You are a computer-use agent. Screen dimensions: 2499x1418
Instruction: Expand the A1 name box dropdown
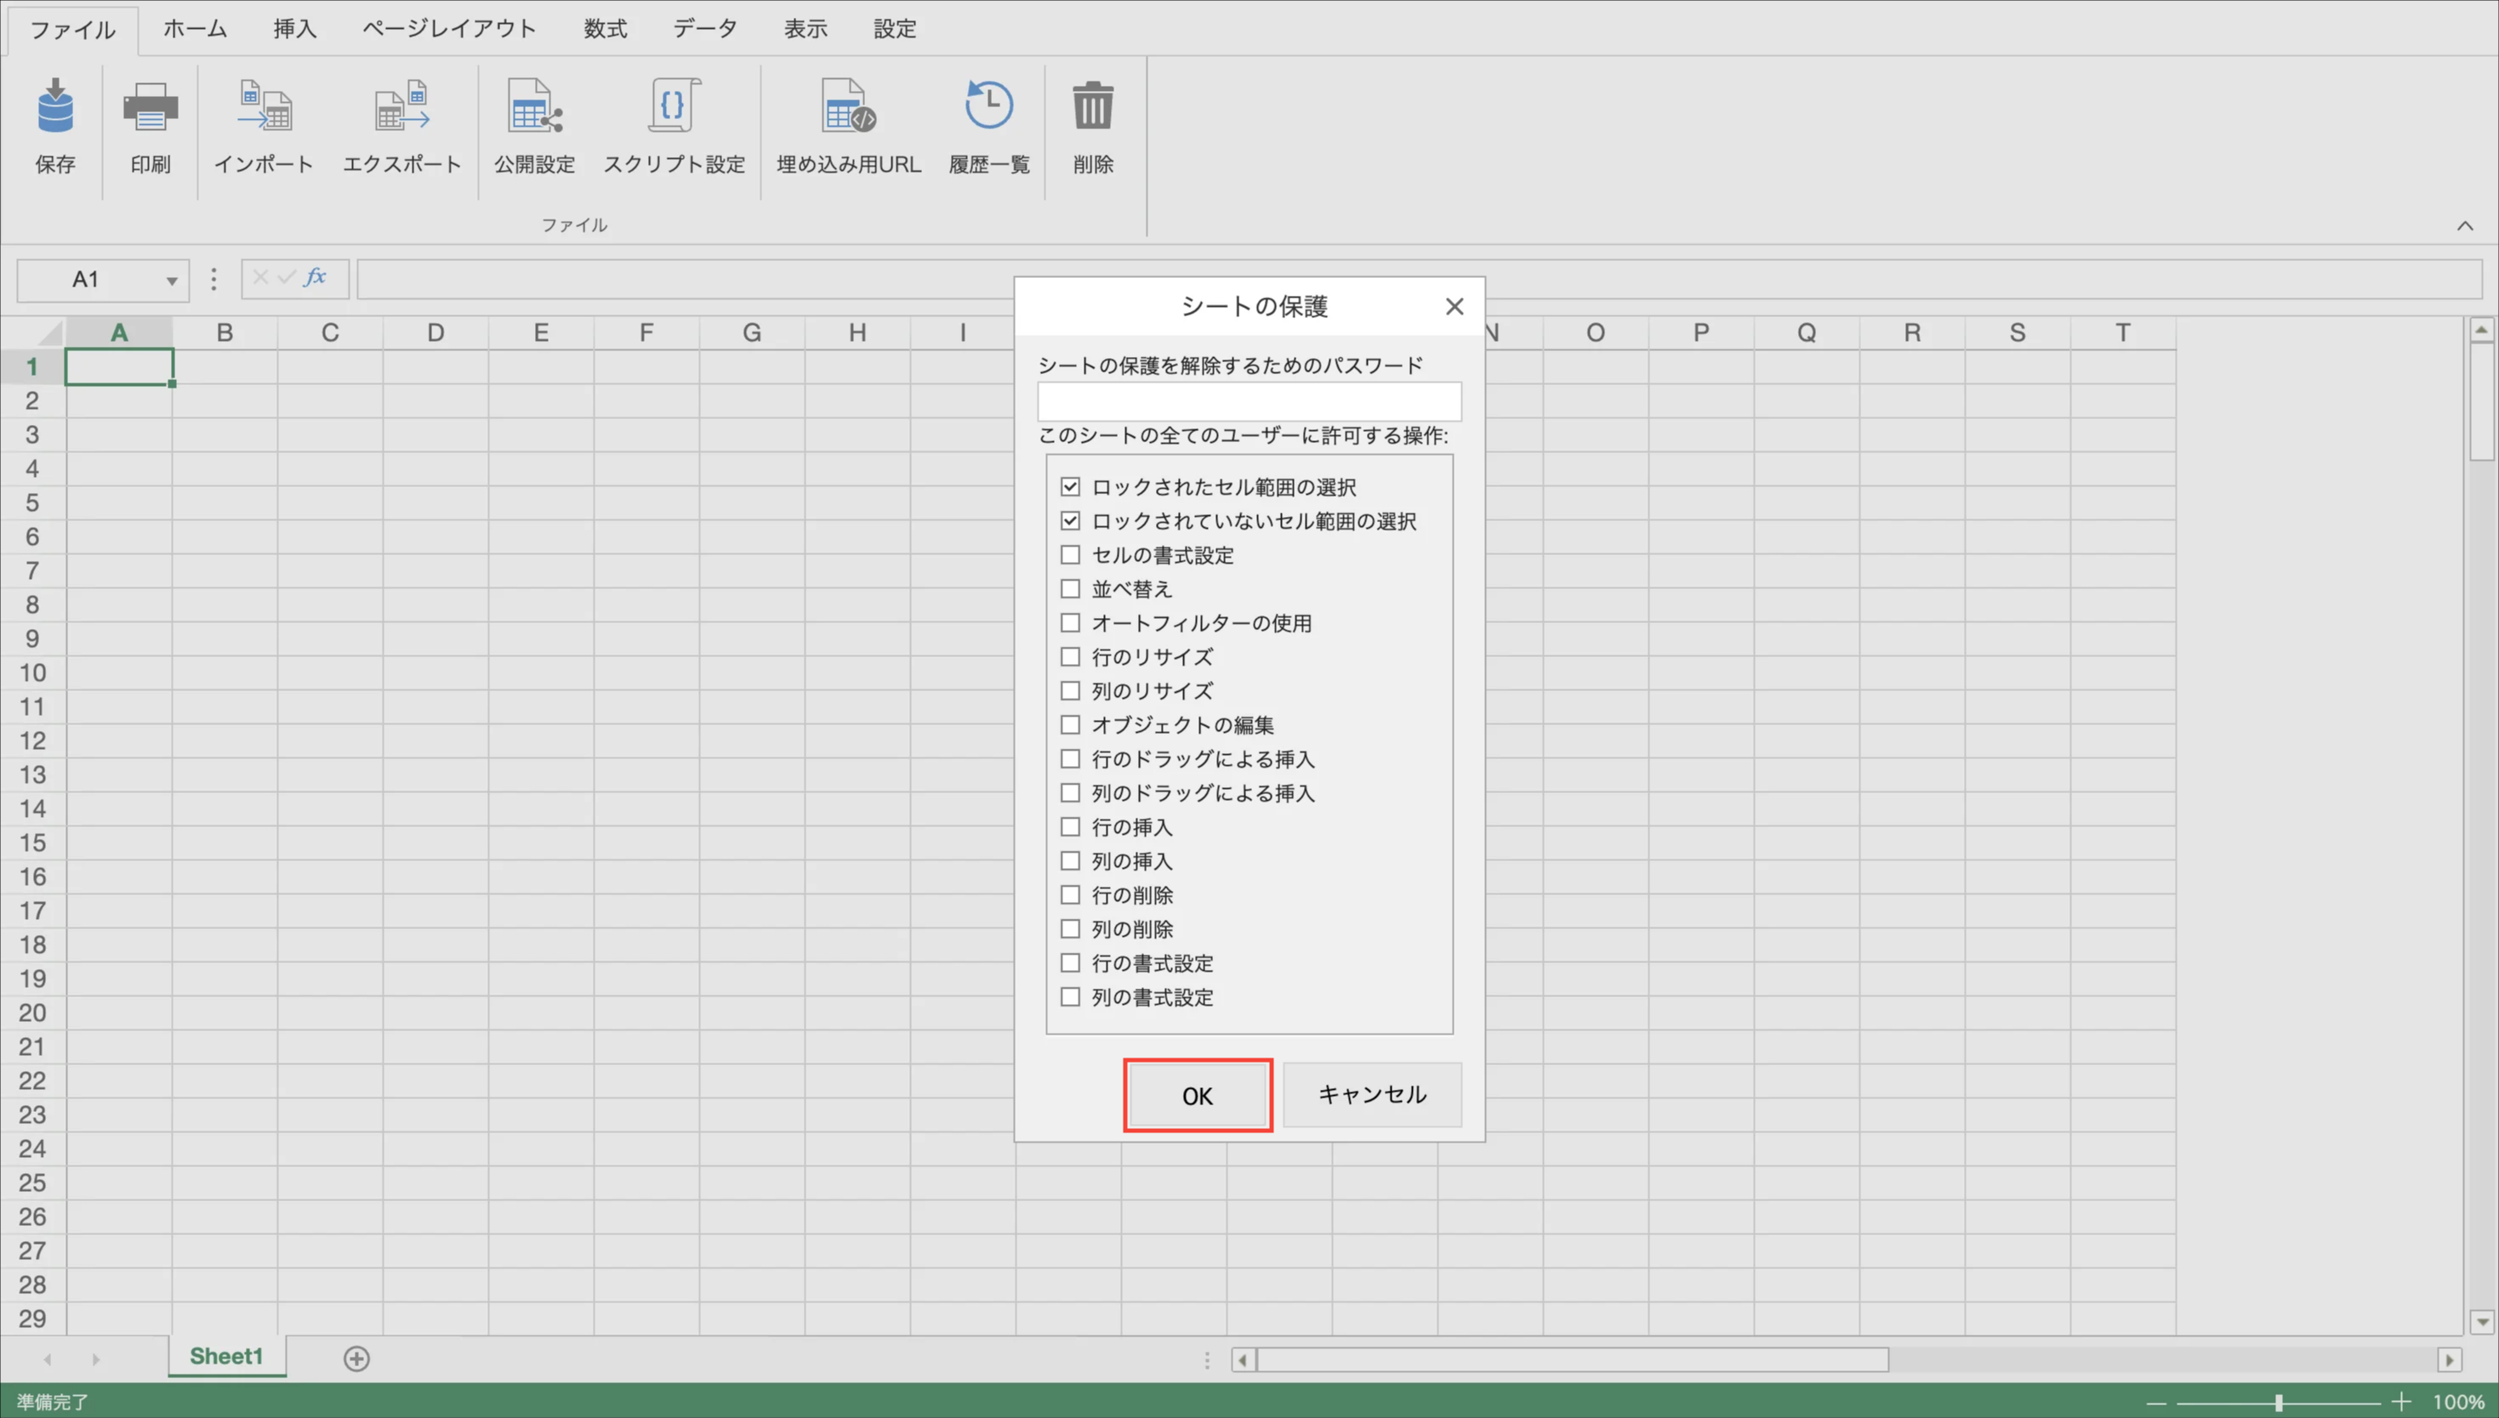(x=172, y=281)
